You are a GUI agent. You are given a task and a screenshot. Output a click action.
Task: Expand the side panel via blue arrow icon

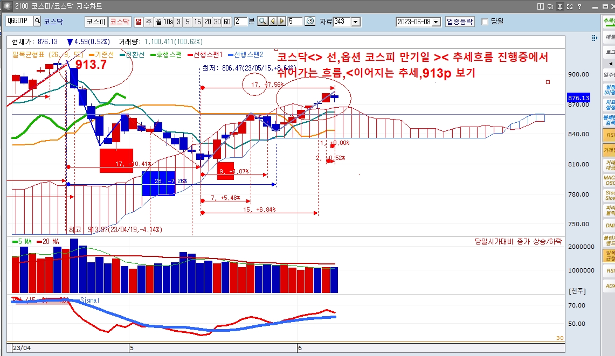[x=595, y=38]
